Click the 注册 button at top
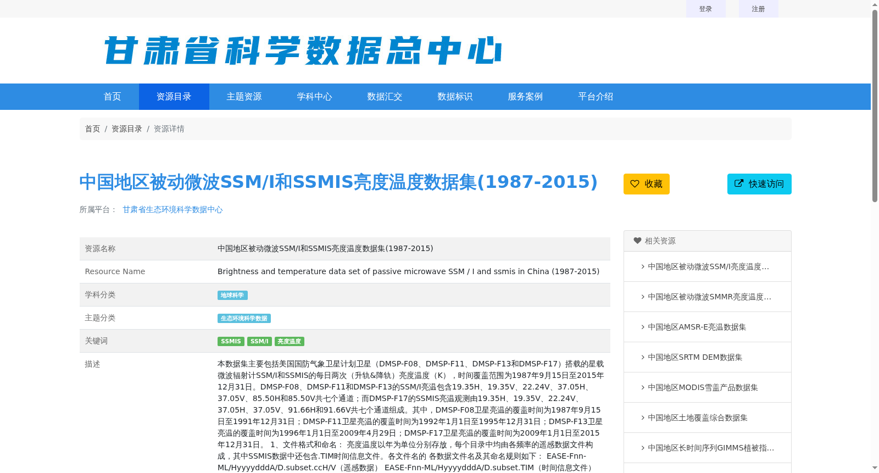 point(759,9)
